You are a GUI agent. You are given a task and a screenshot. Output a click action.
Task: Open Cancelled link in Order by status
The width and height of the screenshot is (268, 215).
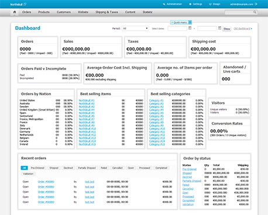tap(188, 189)
